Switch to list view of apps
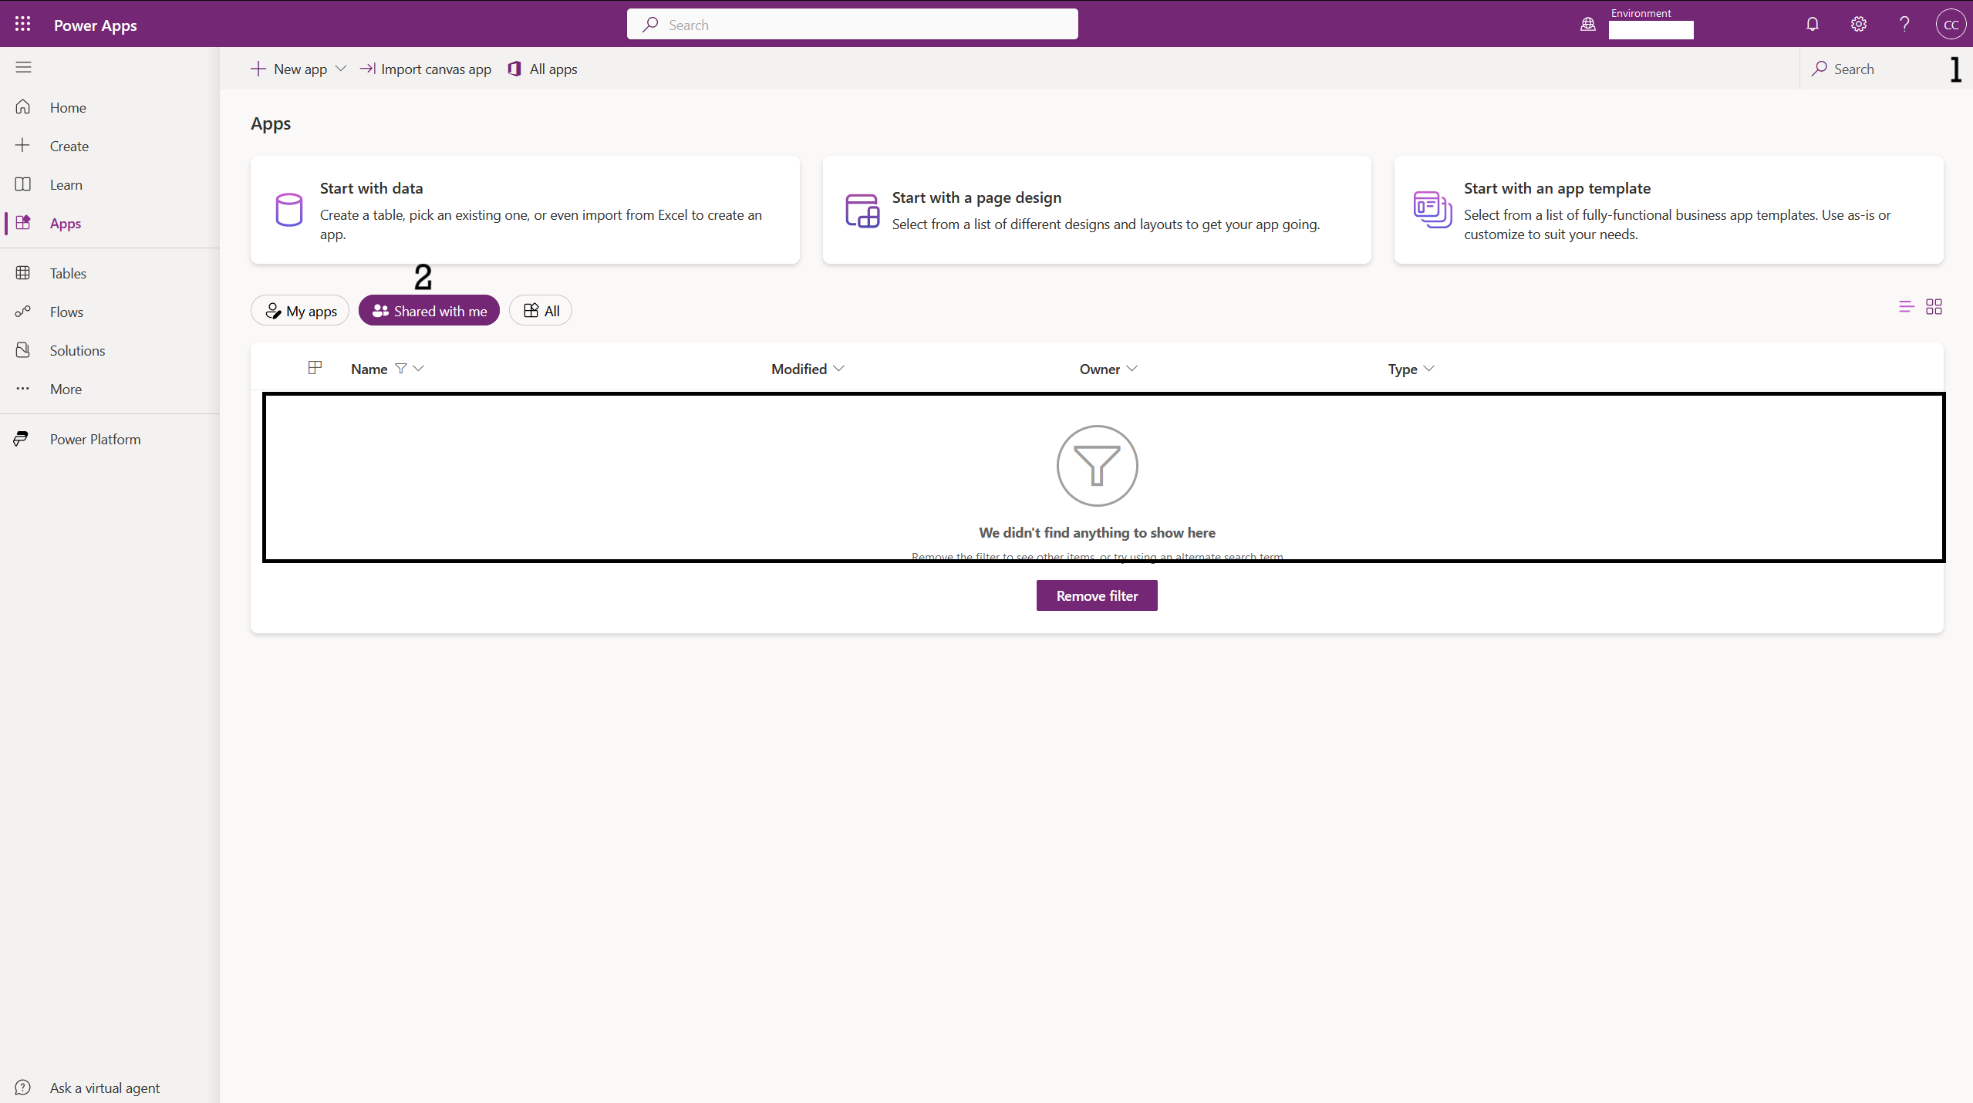 pos(1905,306)
